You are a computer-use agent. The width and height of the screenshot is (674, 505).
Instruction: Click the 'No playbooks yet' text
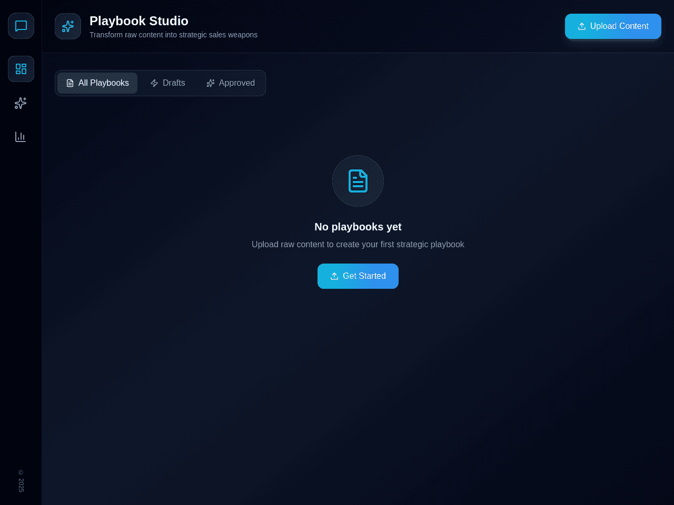click(358, 227)
